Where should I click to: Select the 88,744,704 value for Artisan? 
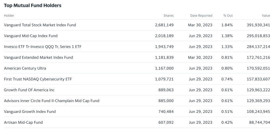click(259, 122)
